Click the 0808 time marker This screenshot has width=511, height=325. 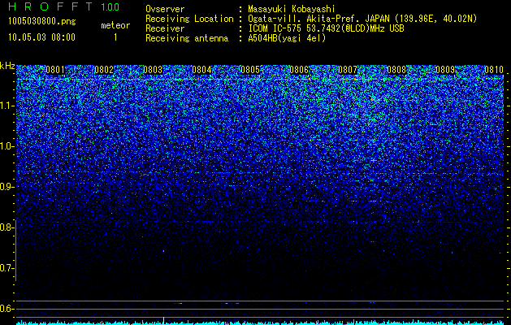pyautogui.click(x=396, y=70)
